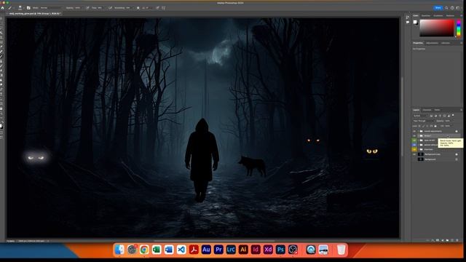
Task: Open the layer Opacity value dropdown
Action: point(452,121)
